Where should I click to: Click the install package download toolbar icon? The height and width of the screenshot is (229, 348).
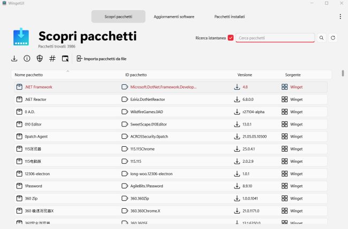click(14, 59)
